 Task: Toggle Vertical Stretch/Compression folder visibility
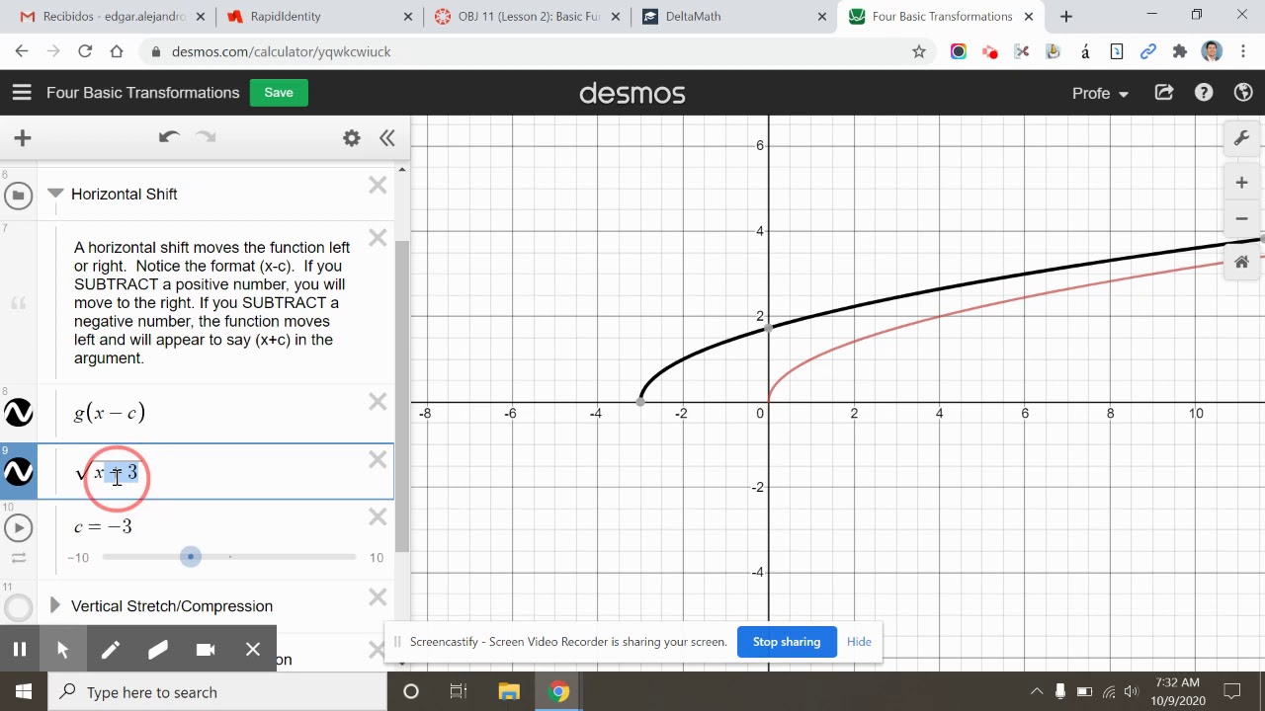click(18, 607)
